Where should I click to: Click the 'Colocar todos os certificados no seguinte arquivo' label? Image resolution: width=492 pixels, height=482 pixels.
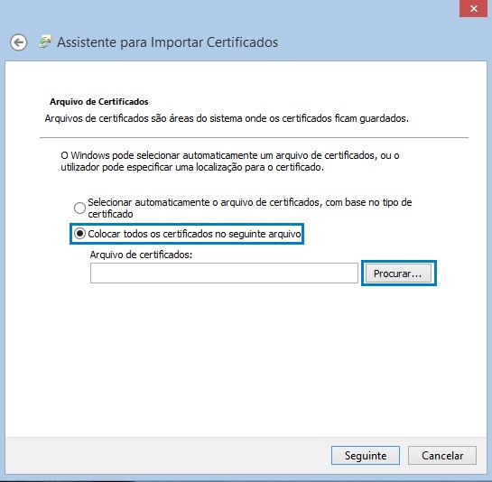pos(194,234)
